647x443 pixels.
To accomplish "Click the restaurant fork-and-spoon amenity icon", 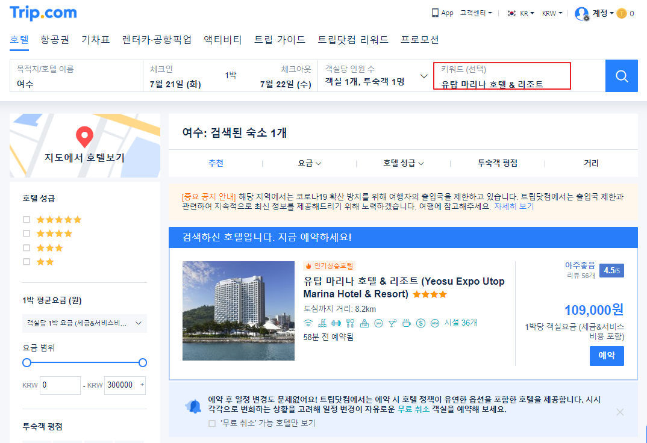I will [x=351, y=323].
